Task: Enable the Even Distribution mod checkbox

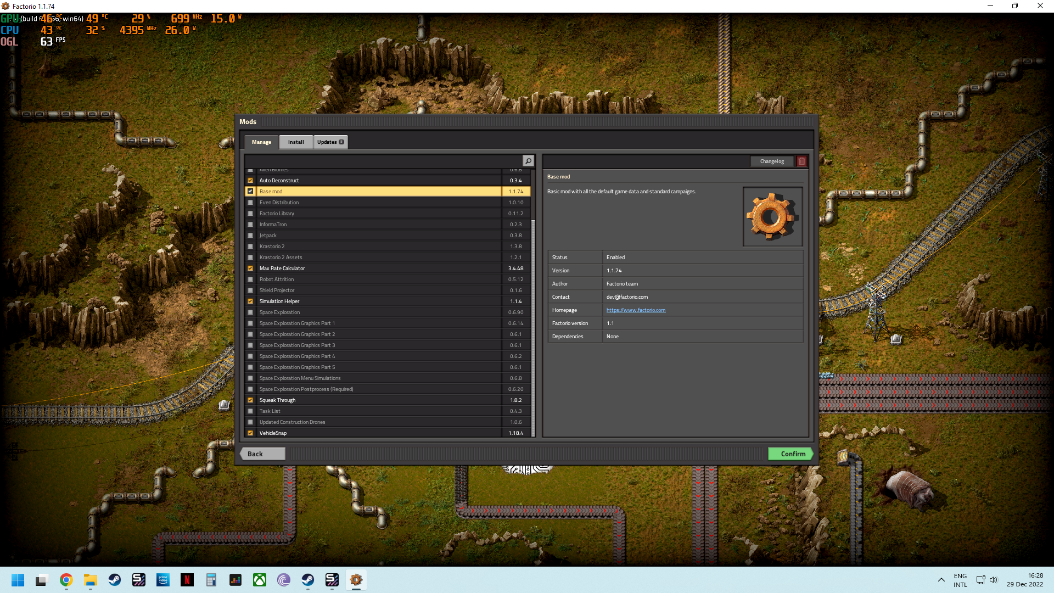Action: coord(250,203)
